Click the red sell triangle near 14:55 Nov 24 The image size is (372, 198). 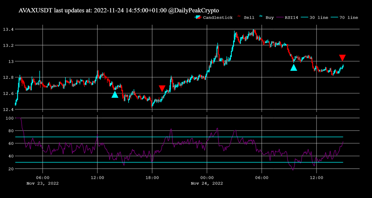click(342, 58)
